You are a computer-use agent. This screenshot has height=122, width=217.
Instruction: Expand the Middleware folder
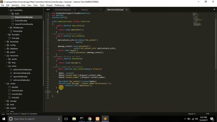pos(8,28)
